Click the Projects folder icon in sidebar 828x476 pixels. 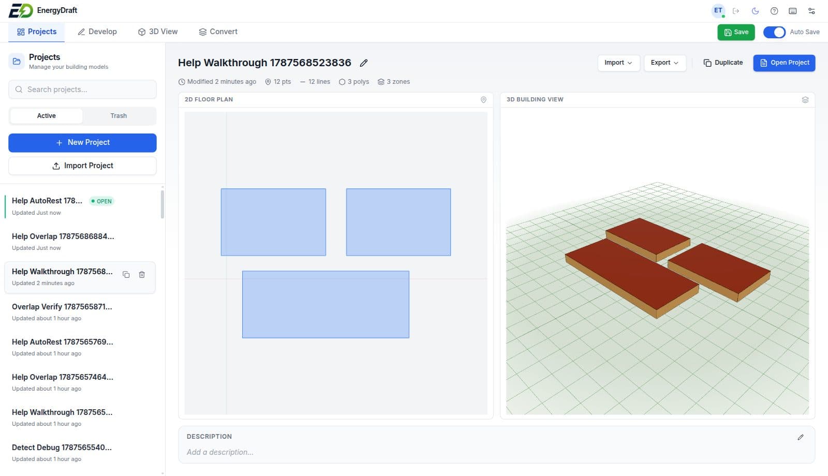pyautogui.click(x=17, y=61)
